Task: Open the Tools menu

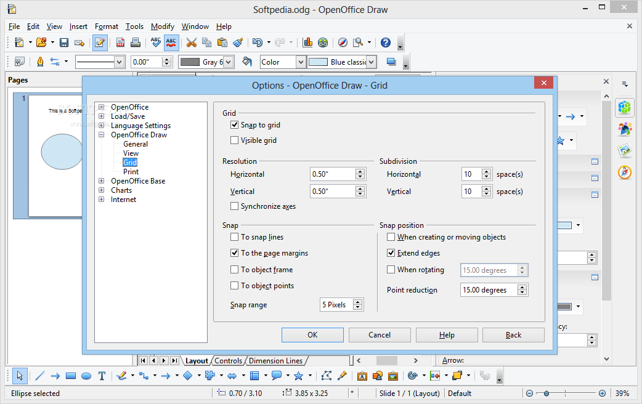Action: click(x=134, y=26)
